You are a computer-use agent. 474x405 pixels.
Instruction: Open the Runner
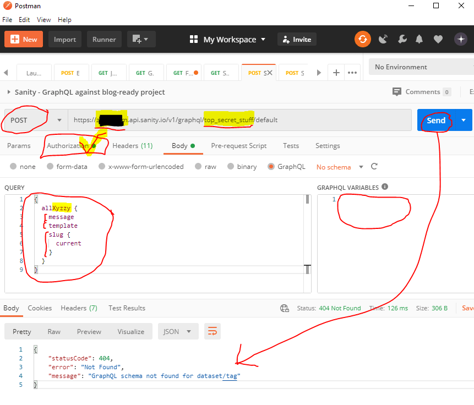104,39
